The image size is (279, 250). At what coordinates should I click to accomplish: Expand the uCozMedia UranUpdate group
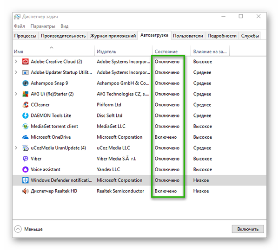click(x=16, y=148)
